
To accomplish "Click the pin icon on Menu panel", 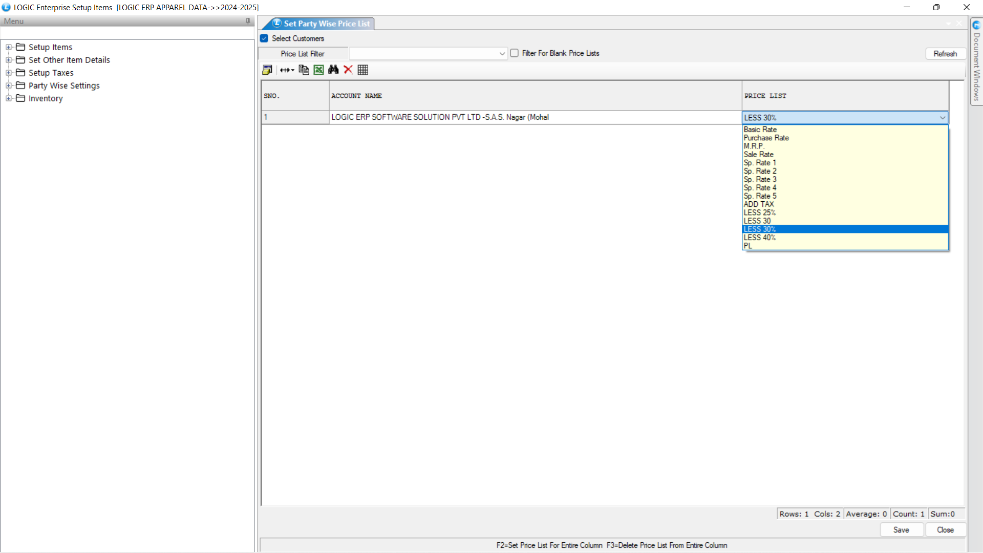I will pyautogui.click(x=248, y=21).
